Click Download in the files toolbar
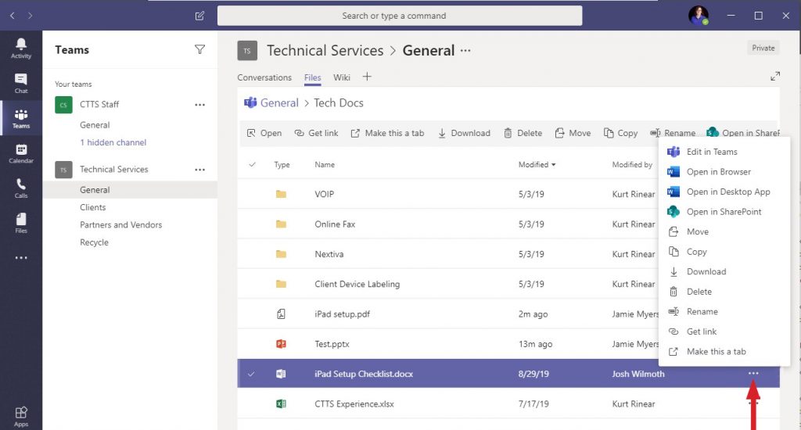 pyautogui.click(x=464, y=133)
